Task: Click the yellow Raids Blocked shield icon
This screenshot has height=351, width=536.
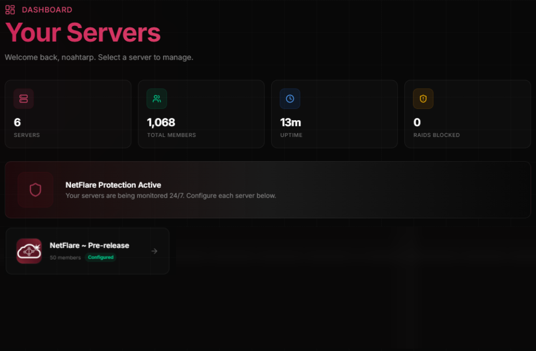Action: pos(423,99)
